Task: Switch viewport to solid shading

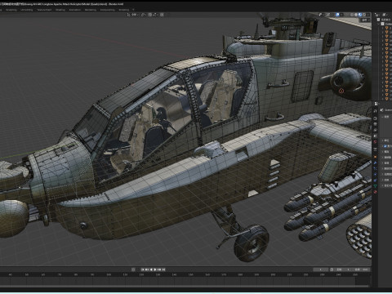Action: coord(356,15)
